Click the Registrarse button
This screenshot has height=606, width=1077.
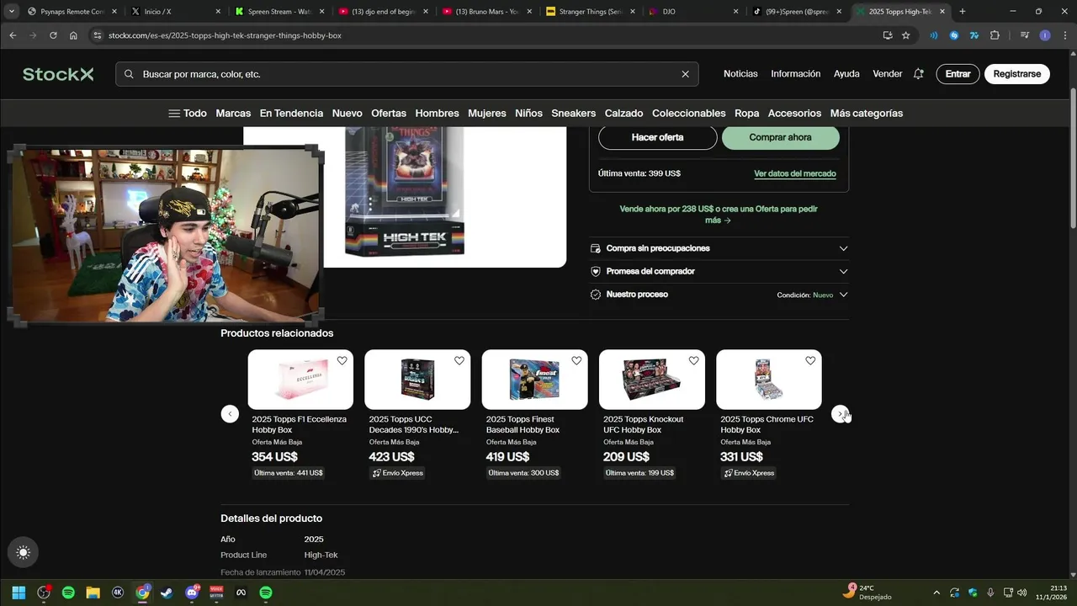click(x=1016, y=74)
